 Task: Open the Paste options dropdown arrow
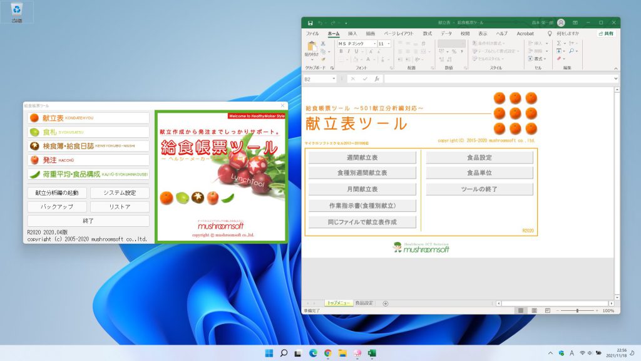[x=312, y=60]
